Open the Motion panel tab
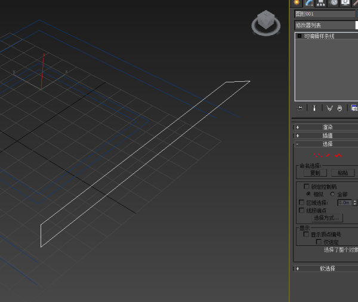The width and height of the screenshot is (358, 302). (x=334, y=3)
